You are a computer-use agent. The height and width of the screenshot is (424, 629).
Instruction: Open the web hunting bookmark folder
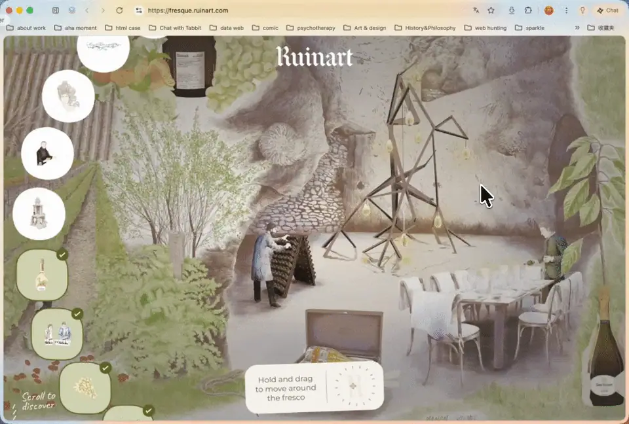pos(486,27)
